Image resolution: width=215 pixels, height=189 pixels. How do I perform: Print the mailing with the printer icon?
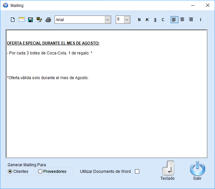pyautogui.click(x=48, y=20)
